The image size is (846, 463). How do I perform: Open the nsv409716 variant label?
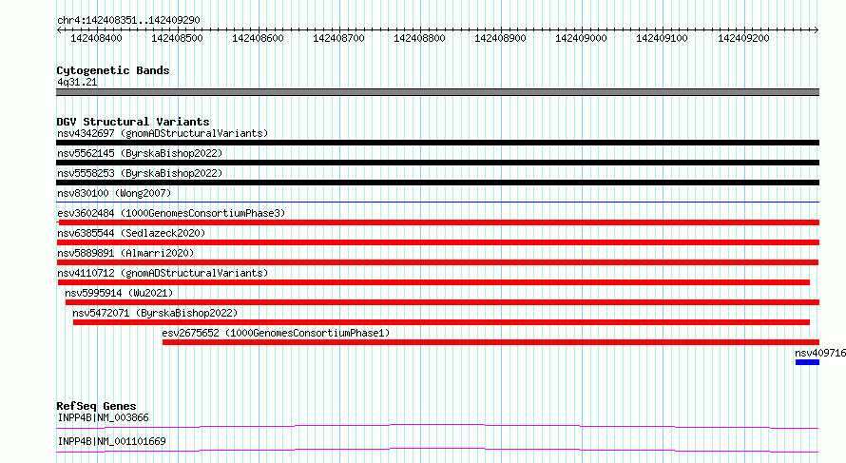tap(820, 353)
